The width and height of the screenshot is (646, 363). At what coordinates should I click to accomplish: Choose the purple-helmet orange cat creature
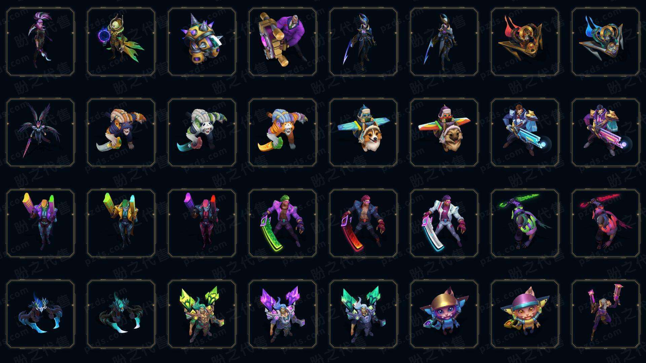(x=525, y=314)
